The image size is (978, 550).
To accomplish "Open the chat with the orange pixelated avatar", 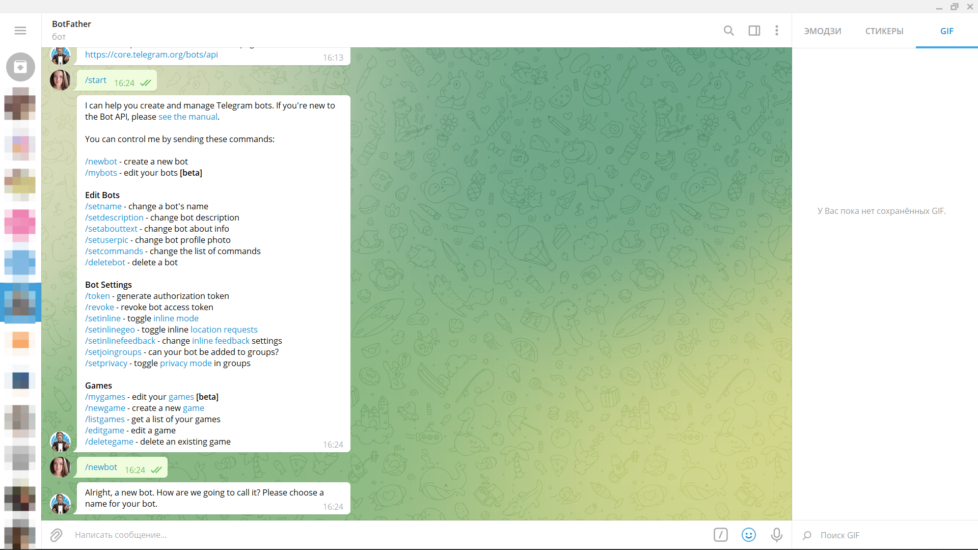I will (20, 340).
